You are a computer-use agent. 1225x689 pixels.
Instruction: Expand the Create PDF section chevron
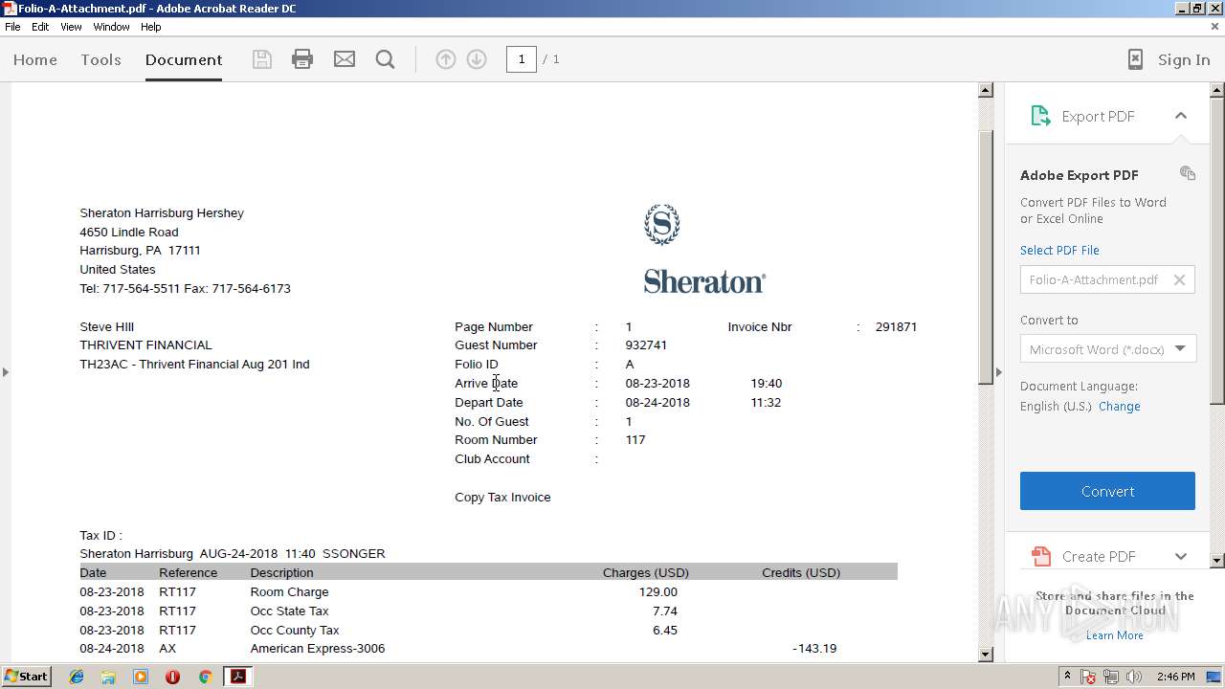[1181, 556]
